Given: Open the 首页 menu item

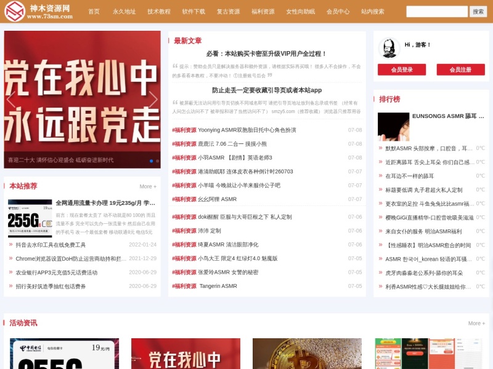Looking at the screenshot, I should click(x=94, y=12).
